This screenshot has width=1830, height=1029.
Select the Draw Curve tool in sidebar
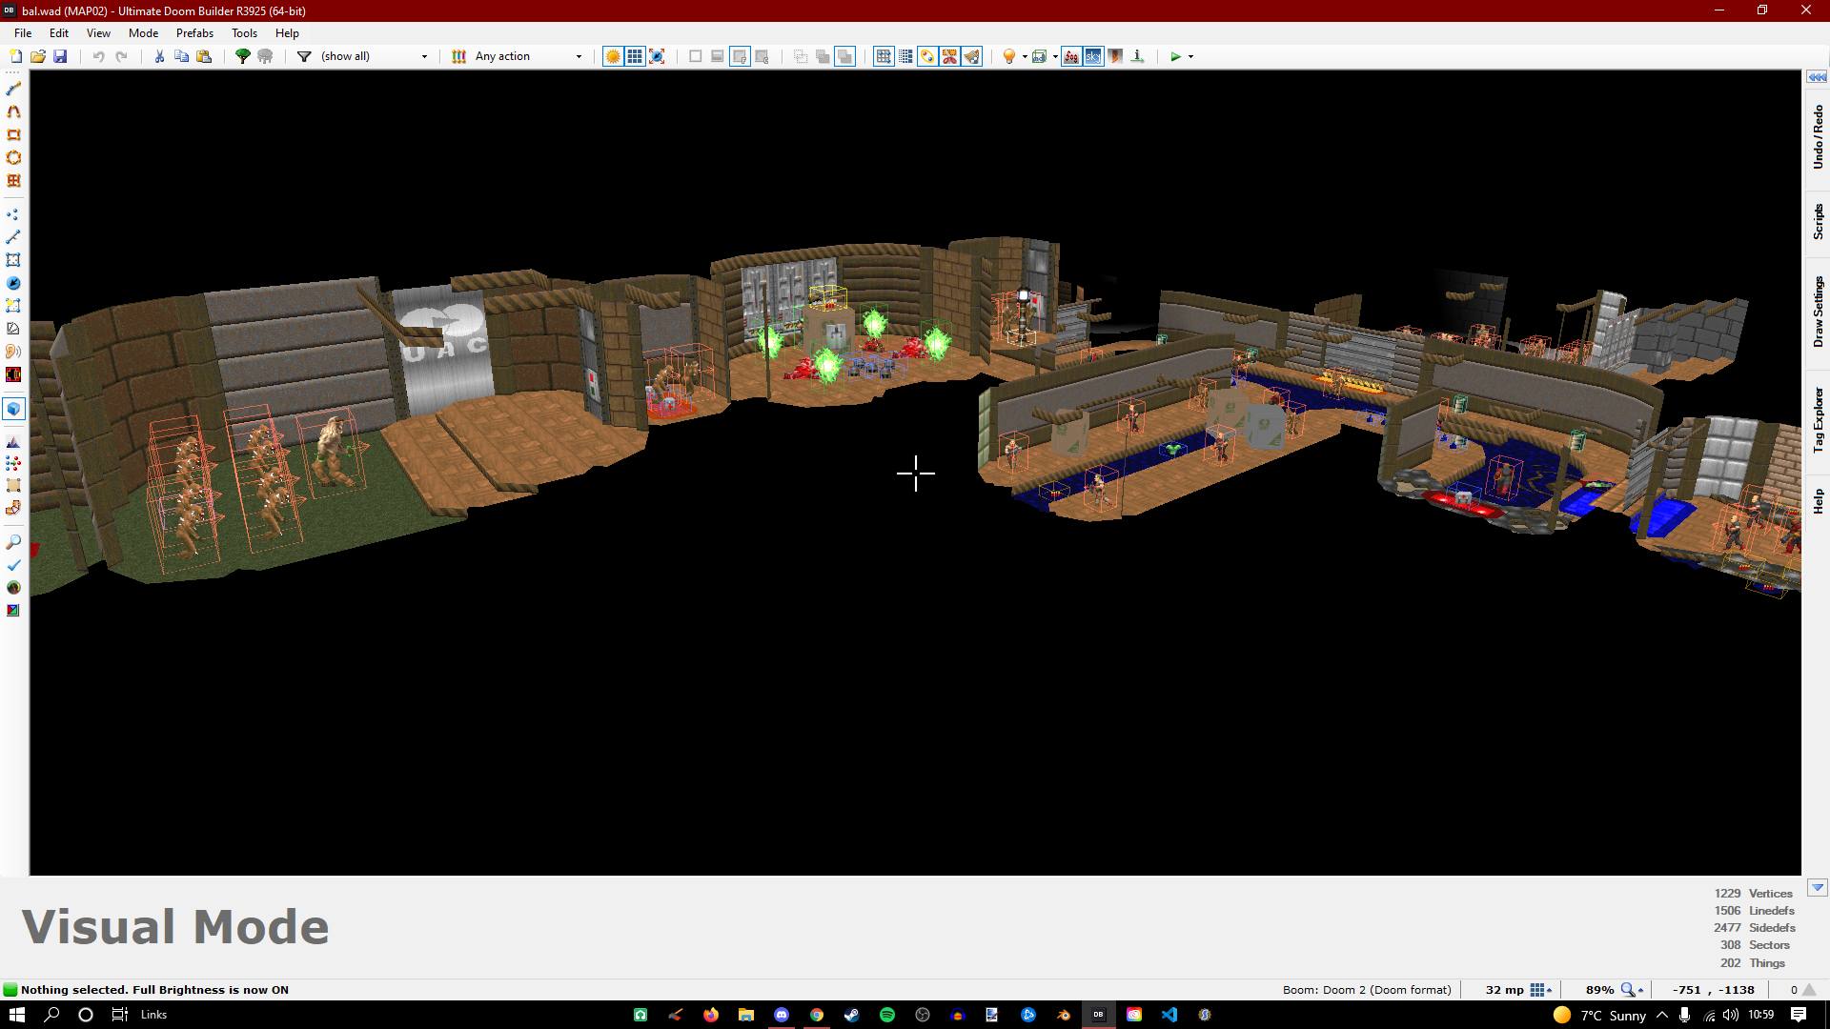13,111
